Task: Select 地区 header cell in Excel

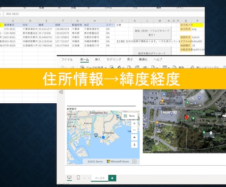Action: click(94, 25)
